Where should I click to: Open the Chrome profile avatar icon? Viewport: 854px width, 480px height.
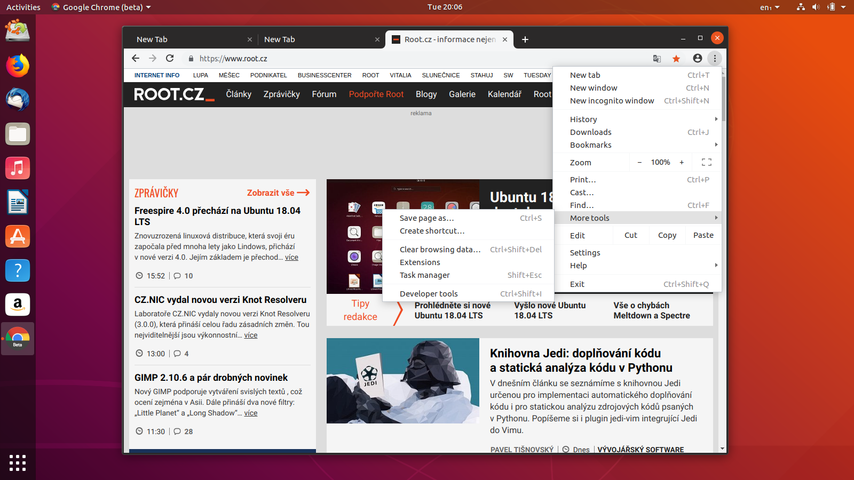[x=697, y=59]
